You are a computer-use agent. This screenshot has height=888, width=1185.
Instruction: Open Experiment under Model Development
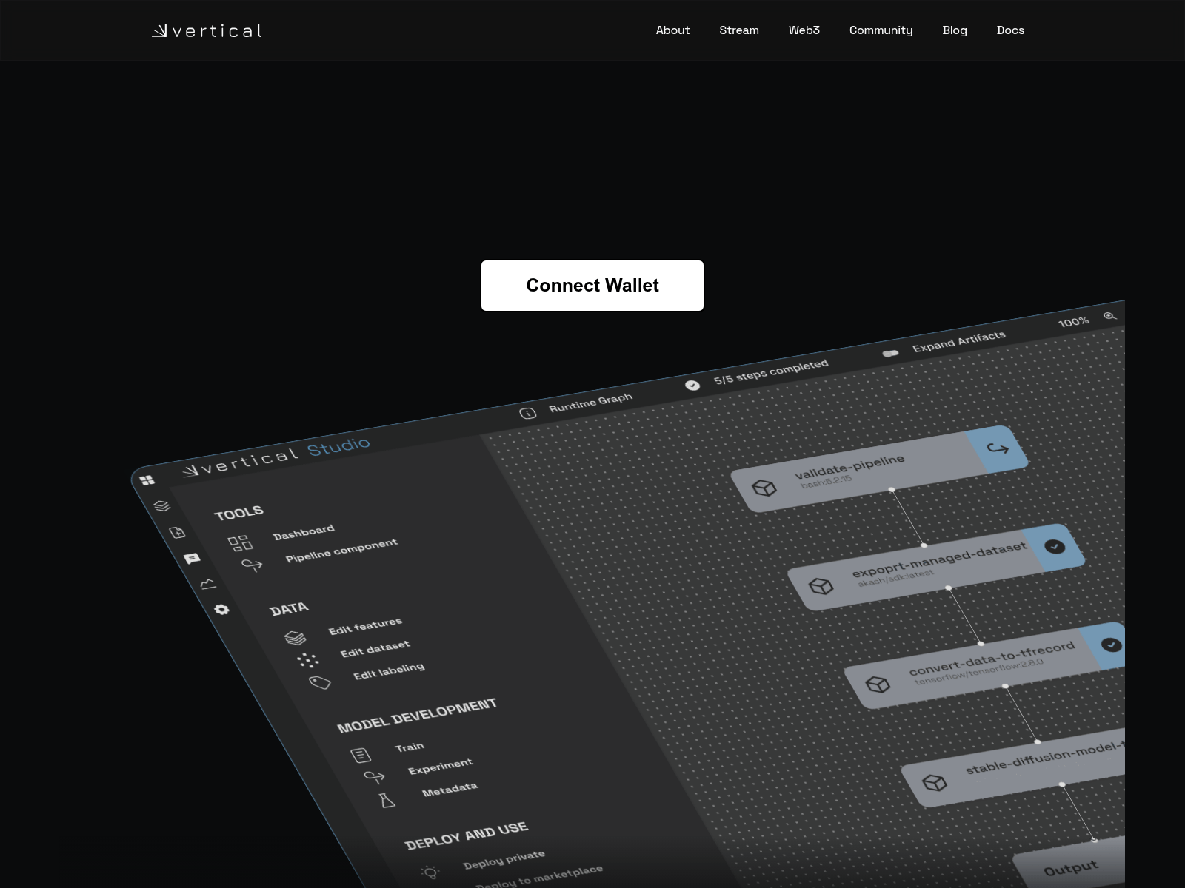440,767
